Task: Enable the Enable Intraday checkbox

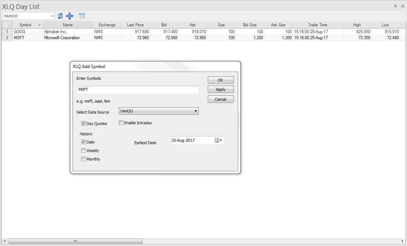Action: [121, 122]
